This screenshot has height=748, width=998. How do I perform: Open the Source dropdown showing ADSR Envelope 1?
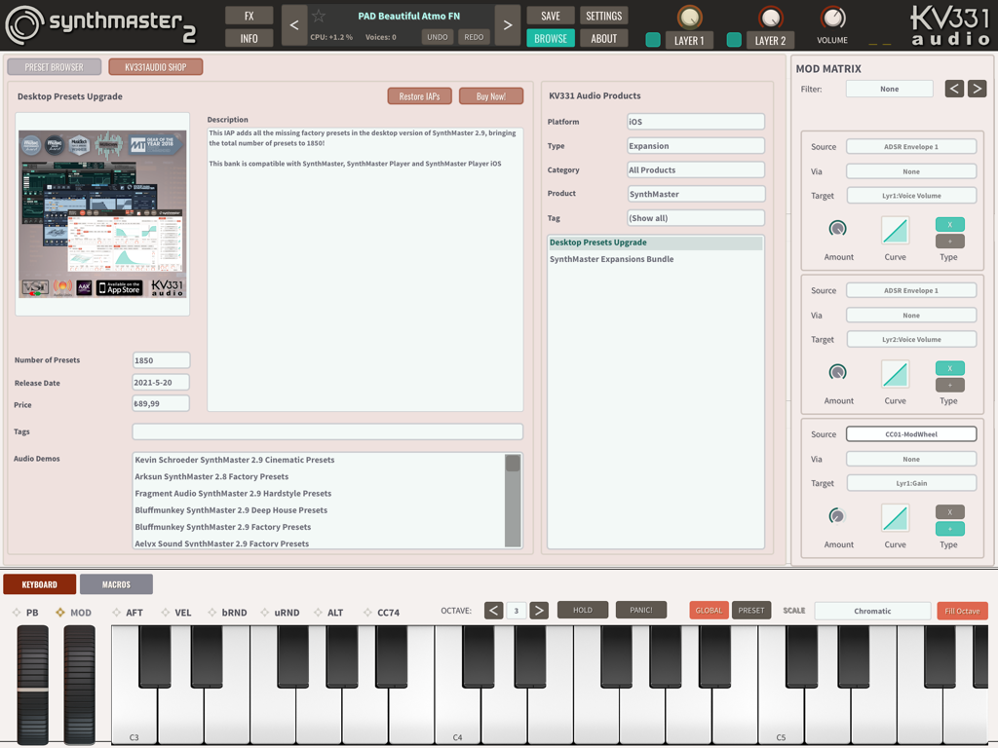pyautogui.click(x=911, y=145)
